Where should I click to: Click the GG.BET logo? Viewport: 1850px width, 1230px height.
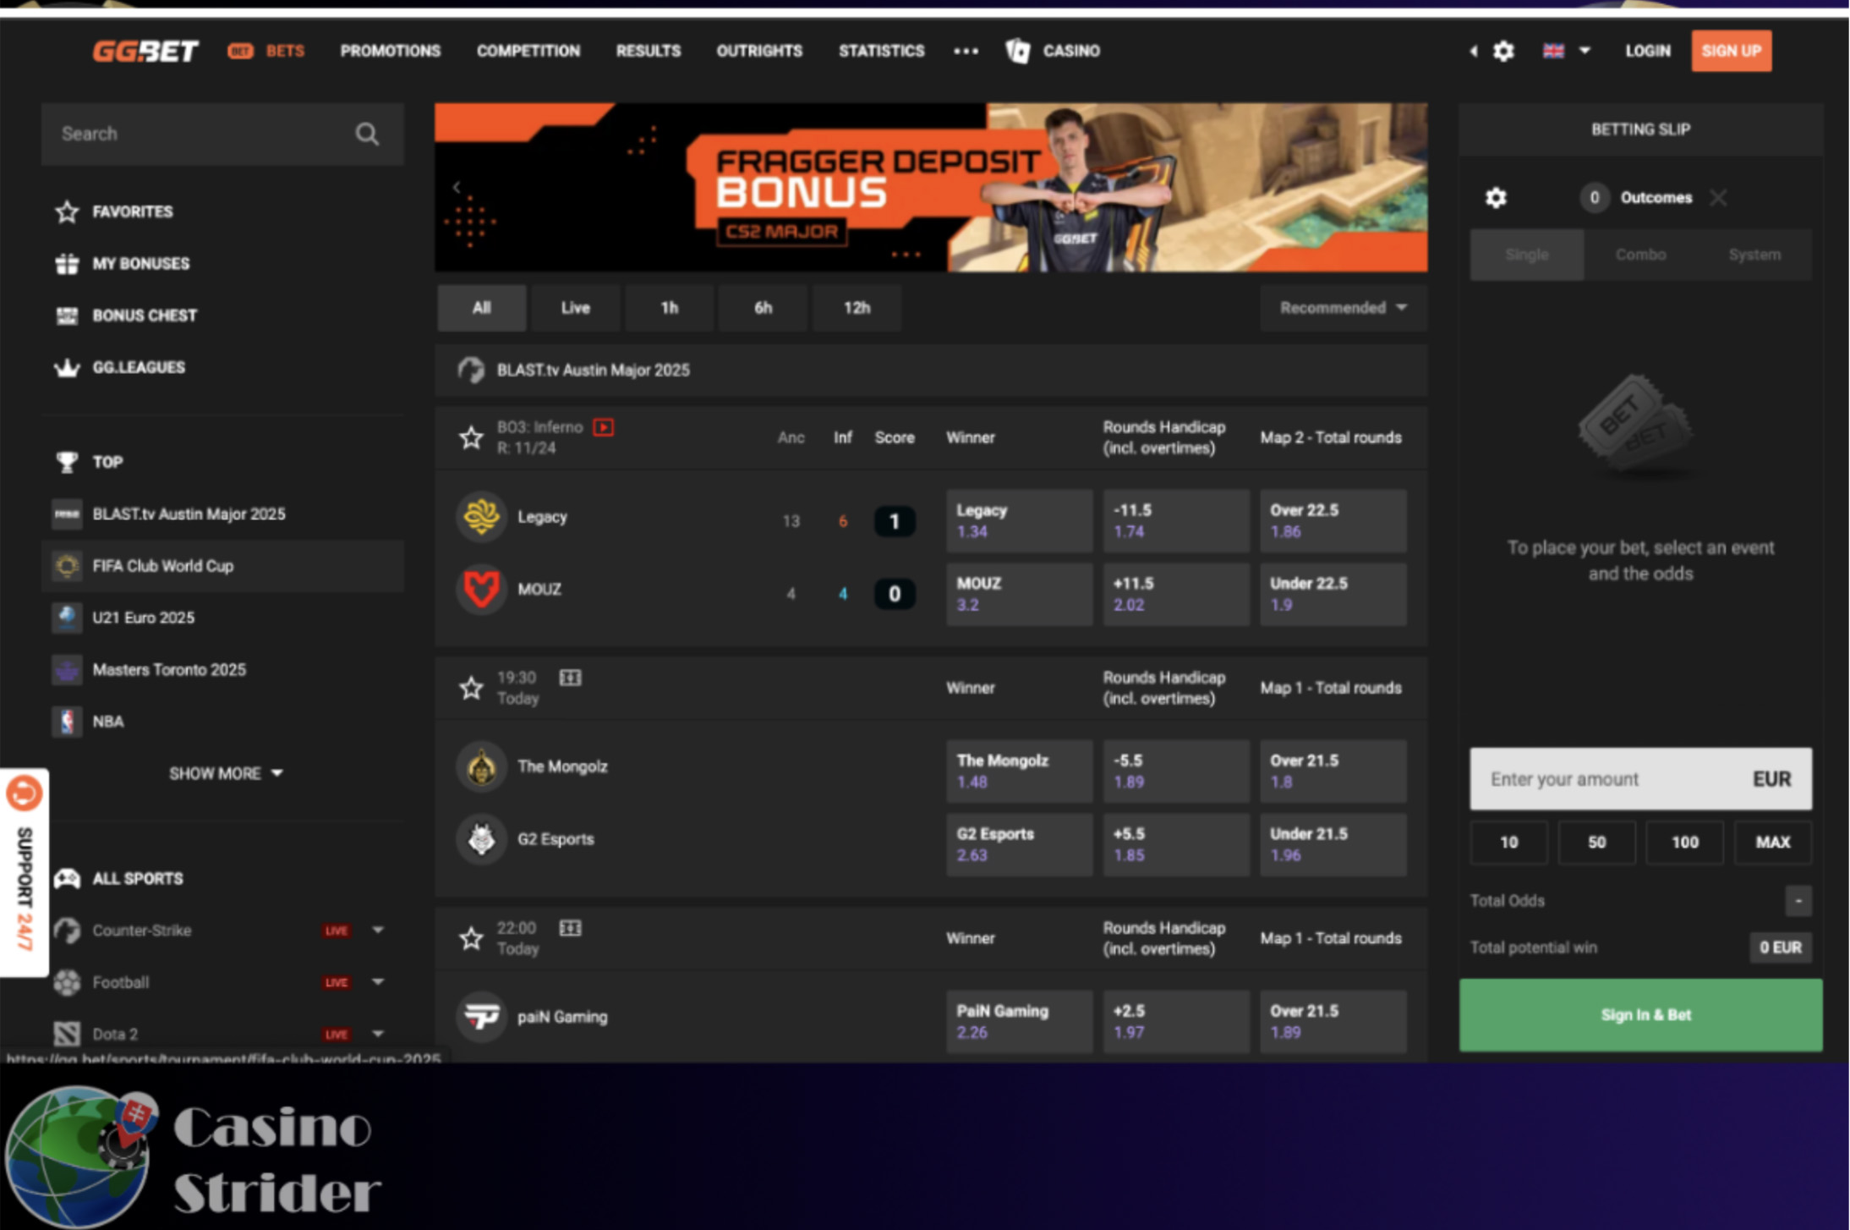click(145, 52)
